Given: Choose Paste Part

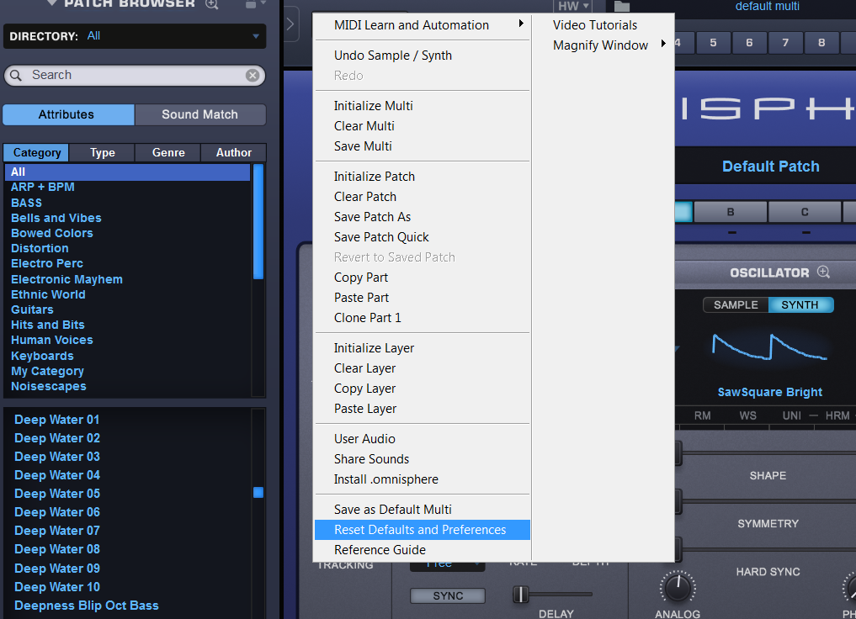Looking at the screenshot, I should (x=423, y=298).
